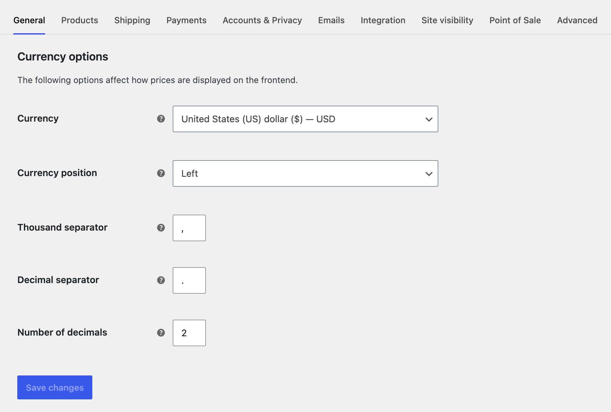The width and height of the screenshot is (611, 412).
Task: Click the Decimal separator label
Action: pos(58,280)
